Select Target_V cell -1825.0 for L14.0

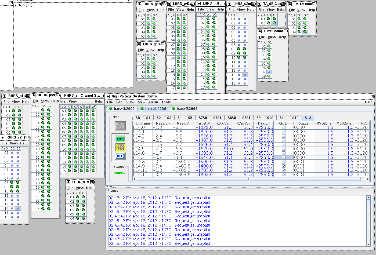tap(203, 127)
